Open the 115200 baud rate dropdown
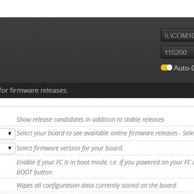The width and height of the screenshot is (194, 194). click(178, 52)
